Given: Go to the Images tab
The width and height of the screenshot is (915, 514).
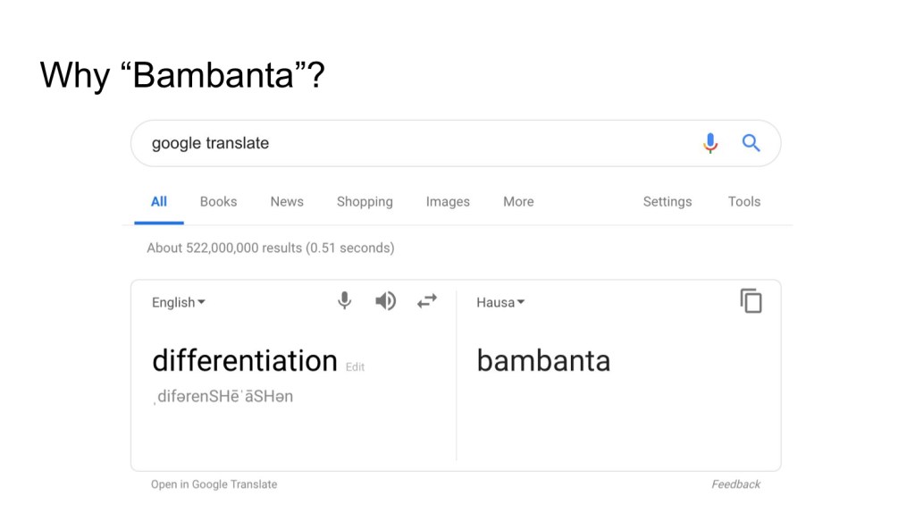Looking at the screenshot, I should pos(448,202).
